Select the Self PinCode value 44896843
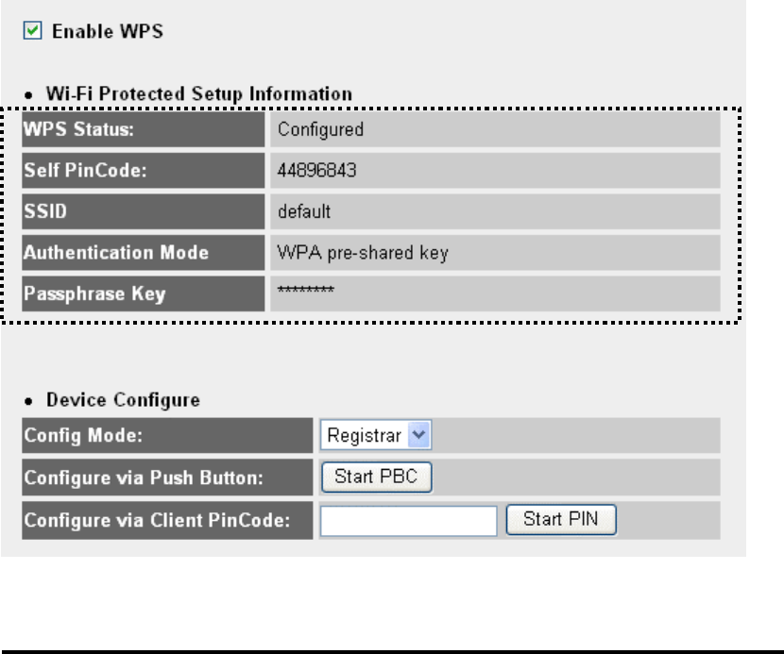The image size is (784, 654). (x=316, y=171)
